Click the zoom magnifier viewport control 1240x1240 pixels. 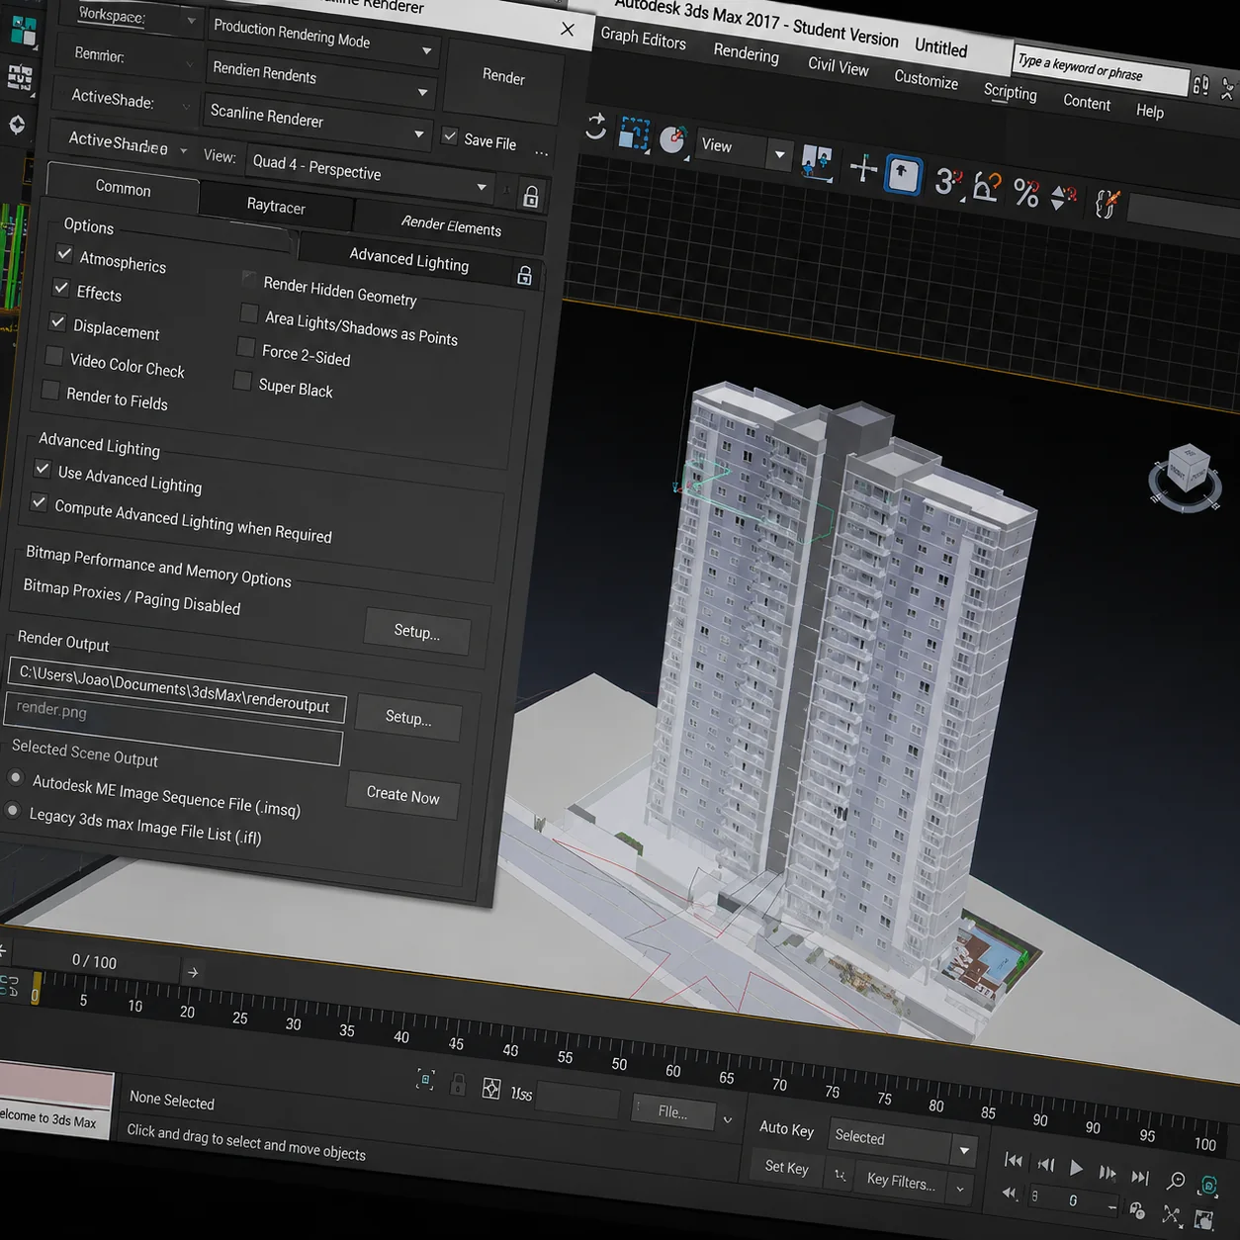click(1177, 1180)
